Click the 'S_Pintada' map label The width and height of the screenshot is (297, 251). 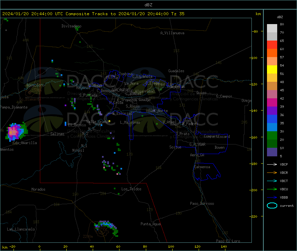[88, 95]
